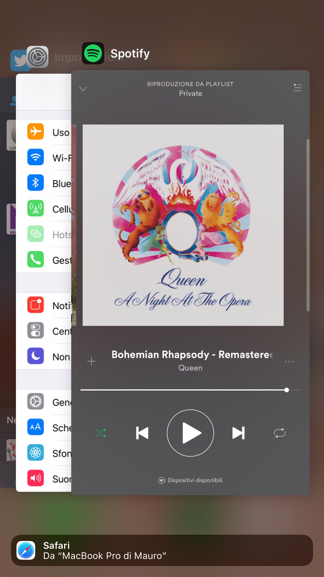Open the three-dot more options menu
Image resolution: width=324 pixels, height=577 pixels.
289,362
